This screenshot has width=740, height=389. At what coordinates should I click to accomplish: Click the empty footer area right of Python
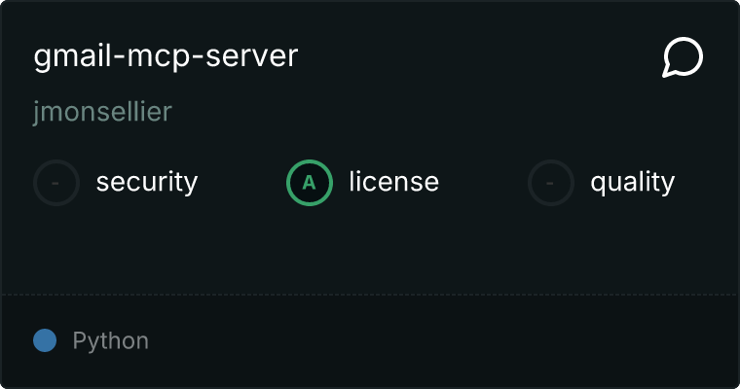pos(438,341)
